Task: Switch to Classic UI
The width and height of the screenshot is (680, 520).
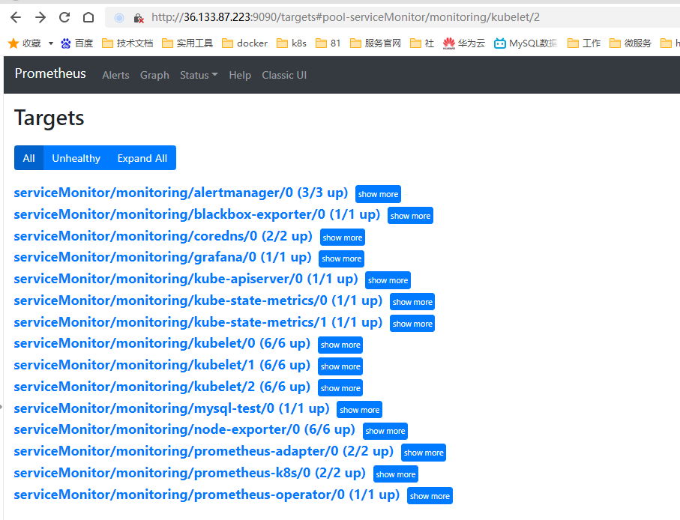Action: 284,75
